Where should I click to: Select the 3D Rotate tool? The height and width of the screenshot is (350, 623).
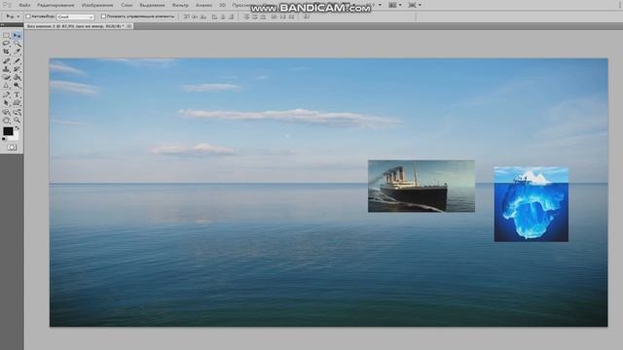[x=7, y=113]
